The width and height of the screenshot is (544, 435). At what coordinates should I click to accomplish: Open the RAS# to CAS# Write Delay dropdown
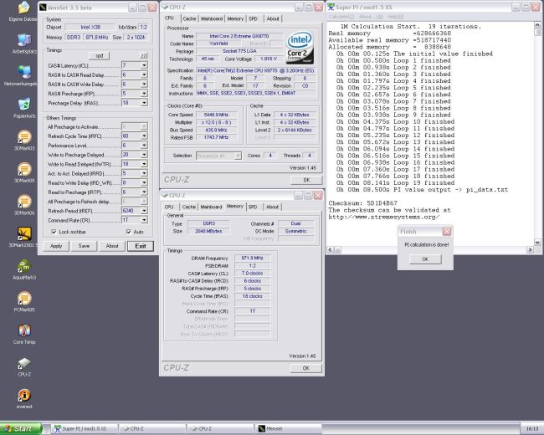click(x=144, y=84)
